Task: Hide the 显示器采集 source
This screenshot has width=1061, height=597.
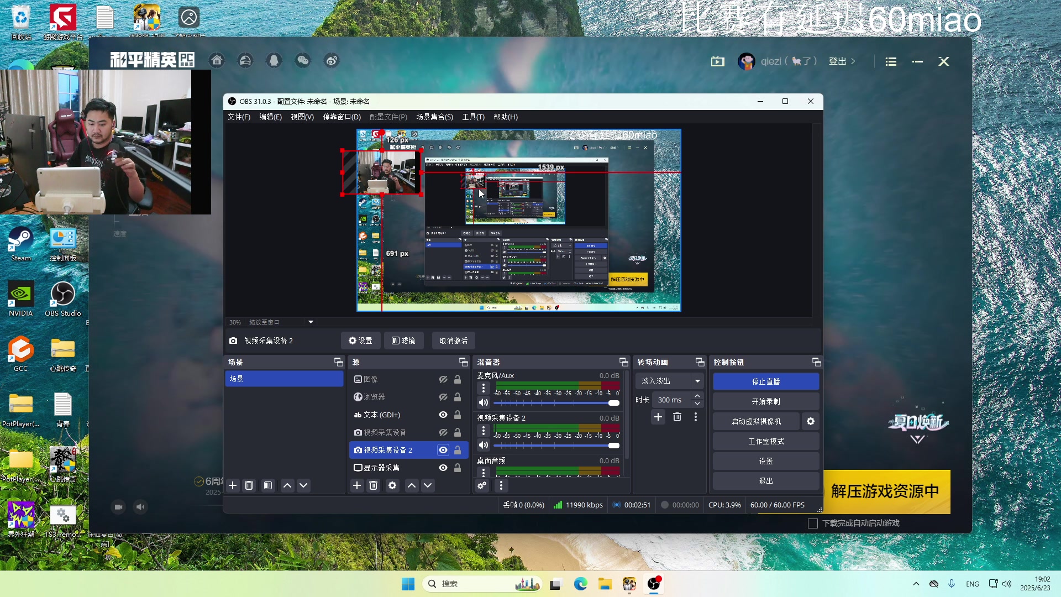Action: pos(443,468)
